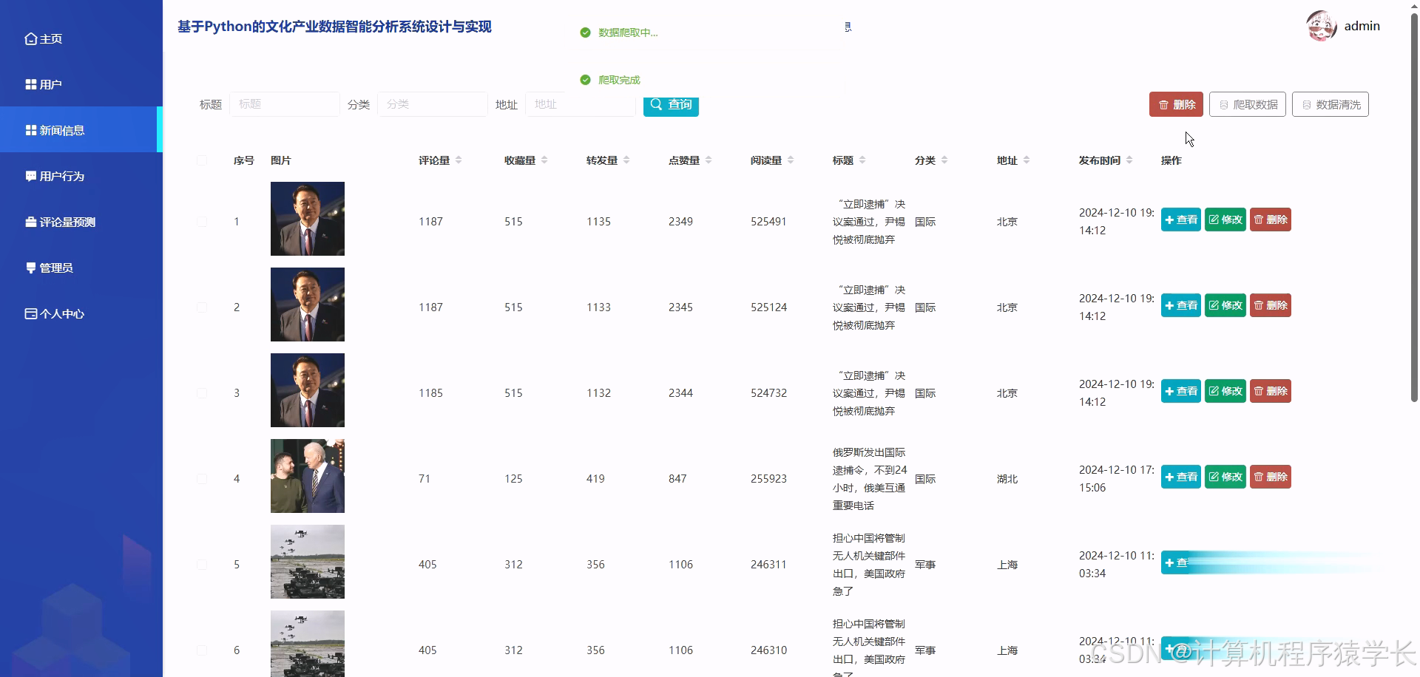1420x677 pixels.
Task: Select the 主页 home icon in sidebar
Action: pyautogui.click(x=30, y=38)
